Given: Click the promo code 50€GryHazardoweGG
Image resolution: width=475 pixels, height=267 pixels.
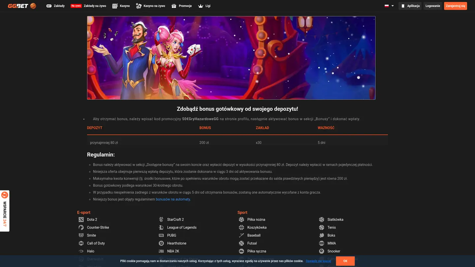Looking at the screenshot, I should pyautogui.click(x=201, y=119).
